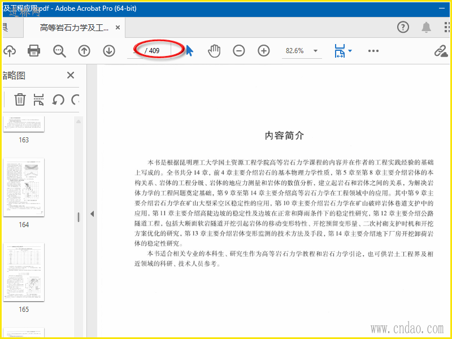The width and height of the screenshot is (452, 339).
Task: Click the 82.6% zoom value field
Action: click(x=294, y=51)
